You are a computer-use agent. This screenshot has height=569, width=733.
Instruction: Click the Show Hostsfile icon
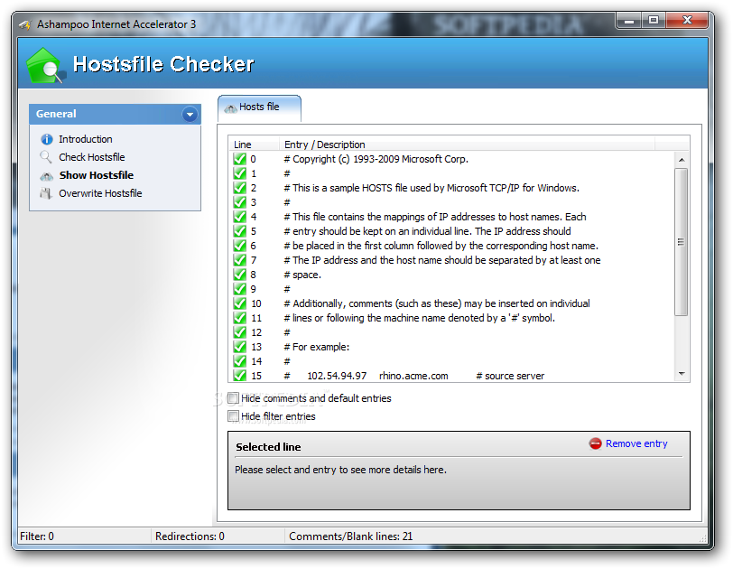click(47, 176)
